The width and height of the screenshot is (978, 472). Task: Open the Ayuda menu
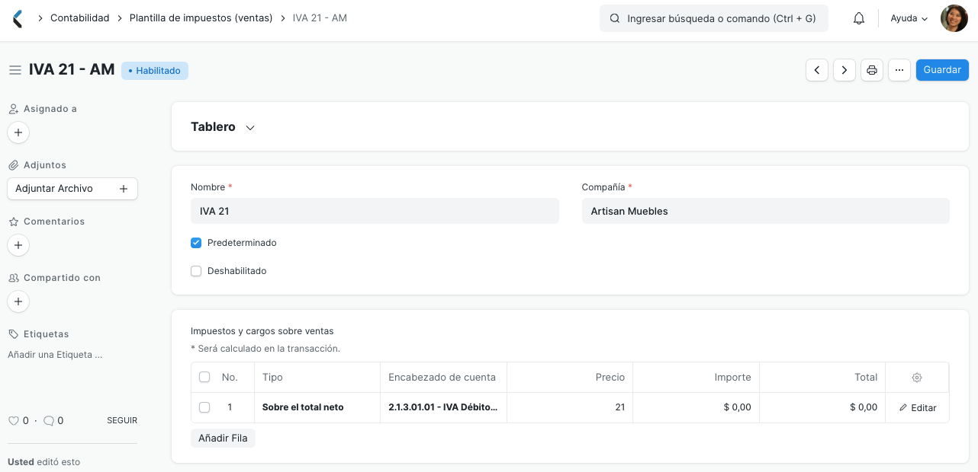coord(908,18)
